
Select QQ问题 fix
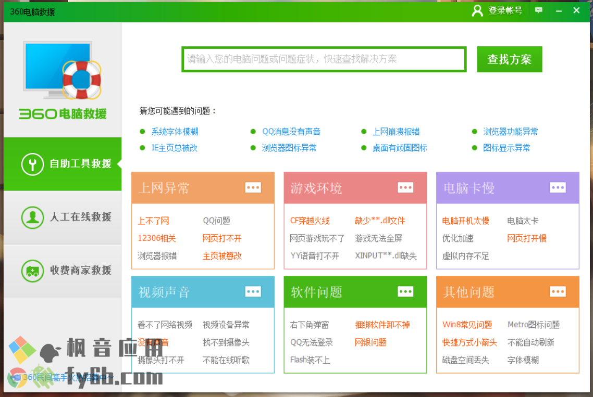tap(217, 221)
